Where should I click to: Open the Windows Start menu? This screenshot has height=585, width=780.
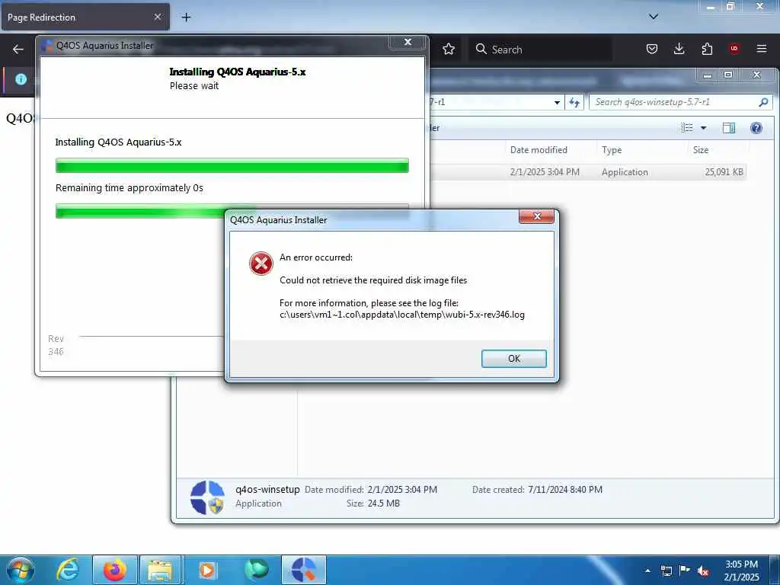(21, 570)
